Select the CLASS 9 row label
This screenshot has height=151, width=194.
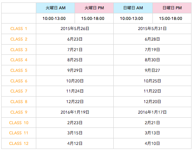(19, 112)
